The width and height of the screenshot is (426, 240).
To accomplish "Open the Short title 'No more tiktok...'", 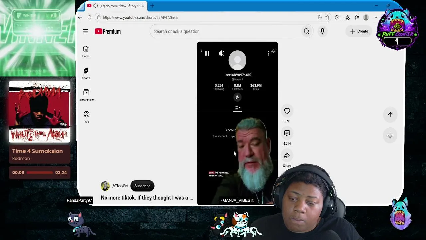I will click(x=147, y=198).
